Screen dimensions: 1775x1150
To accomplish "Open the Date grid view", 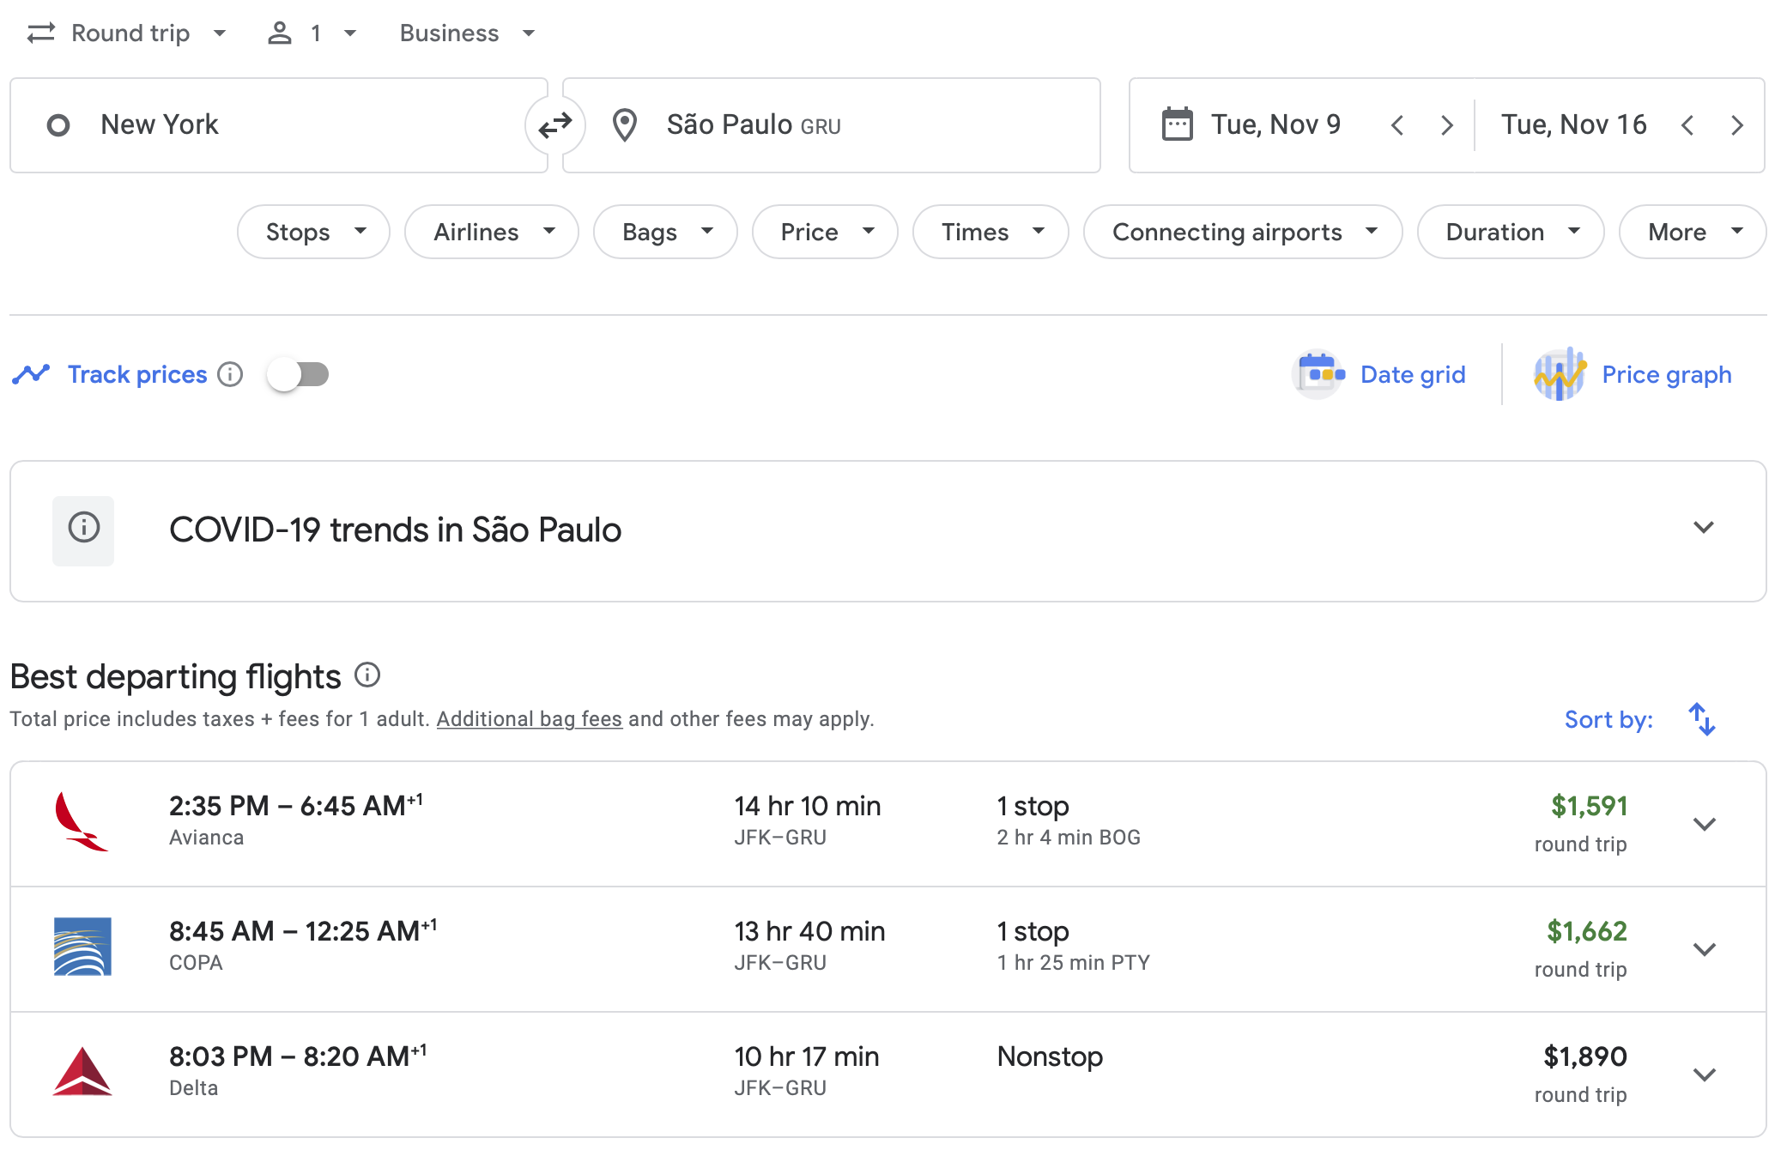I will 1379,374.
